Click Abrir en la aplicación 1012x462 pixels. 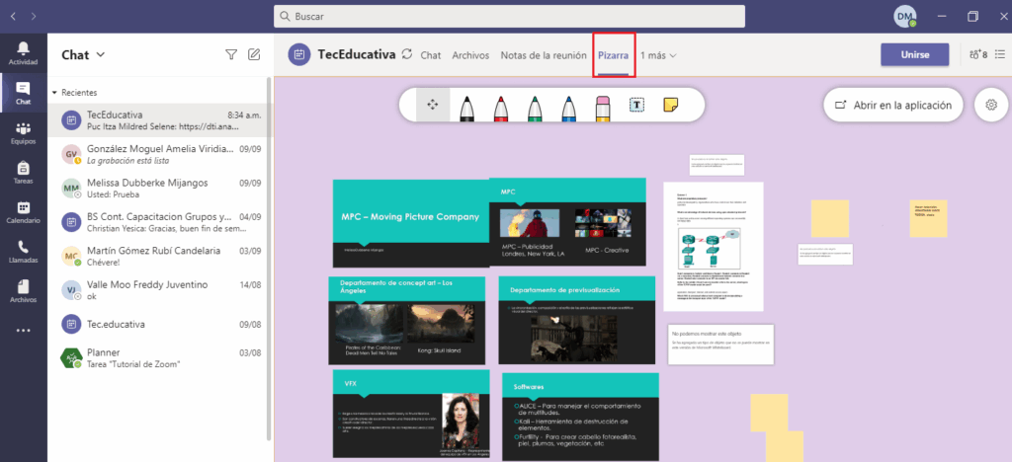[893, 105]
